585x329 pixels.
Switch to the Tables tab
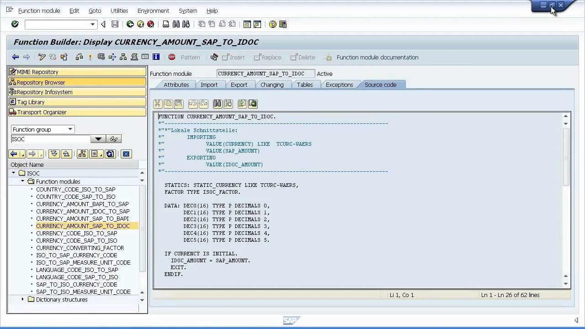(305, 85)
